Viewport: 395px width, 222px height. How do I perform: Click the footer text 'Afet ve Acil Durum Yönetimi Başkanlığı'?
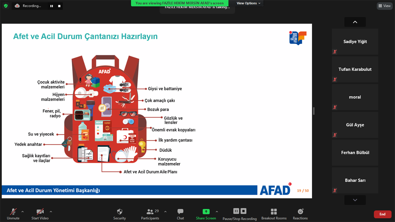pos(53,190)
